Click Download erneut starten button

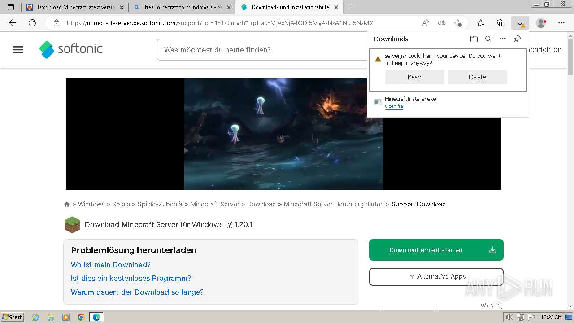(436, 250)
